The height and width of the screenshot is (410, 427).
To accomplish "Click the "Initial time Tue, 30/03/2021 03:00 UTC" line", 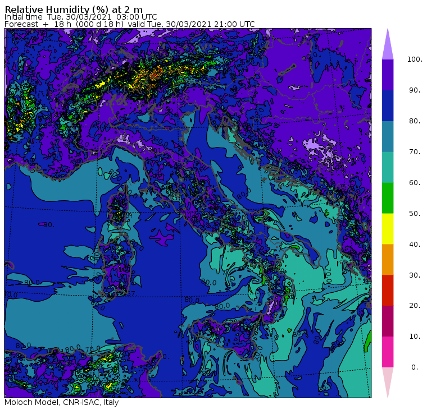I will point(81,17).
